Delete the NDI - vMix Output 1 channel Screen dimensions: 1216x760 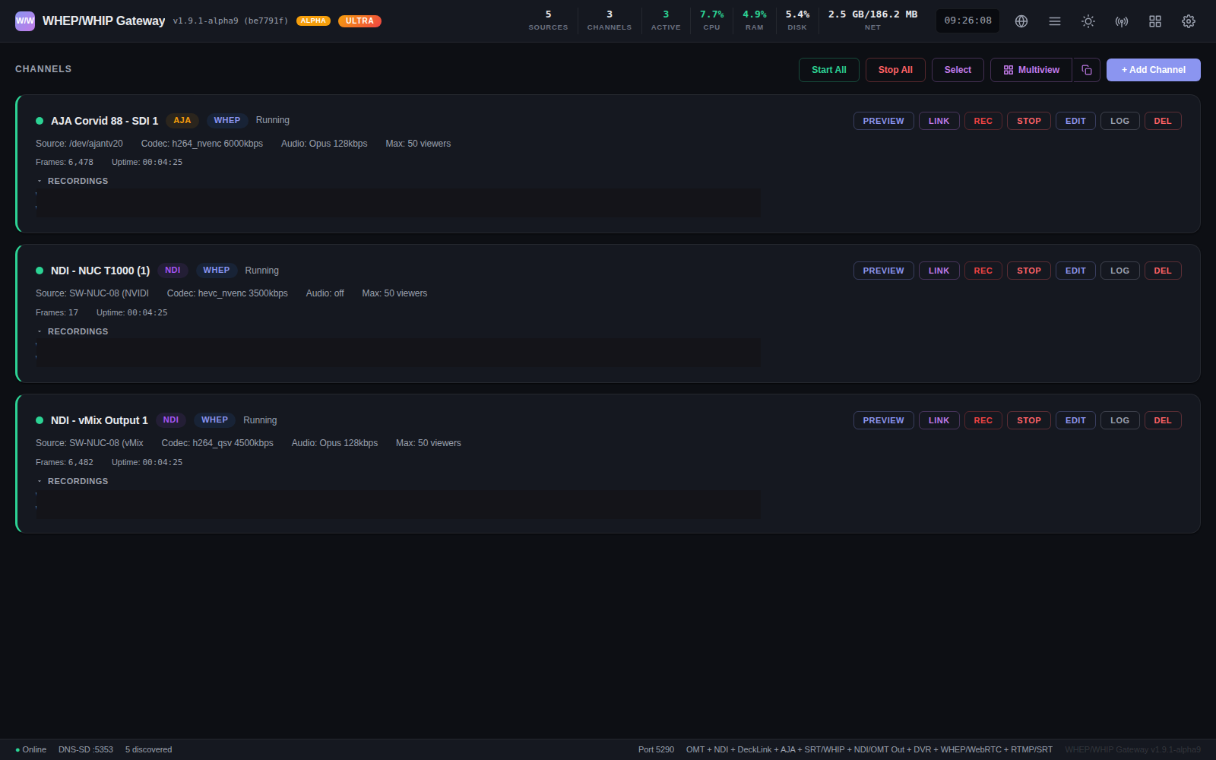1163,420
